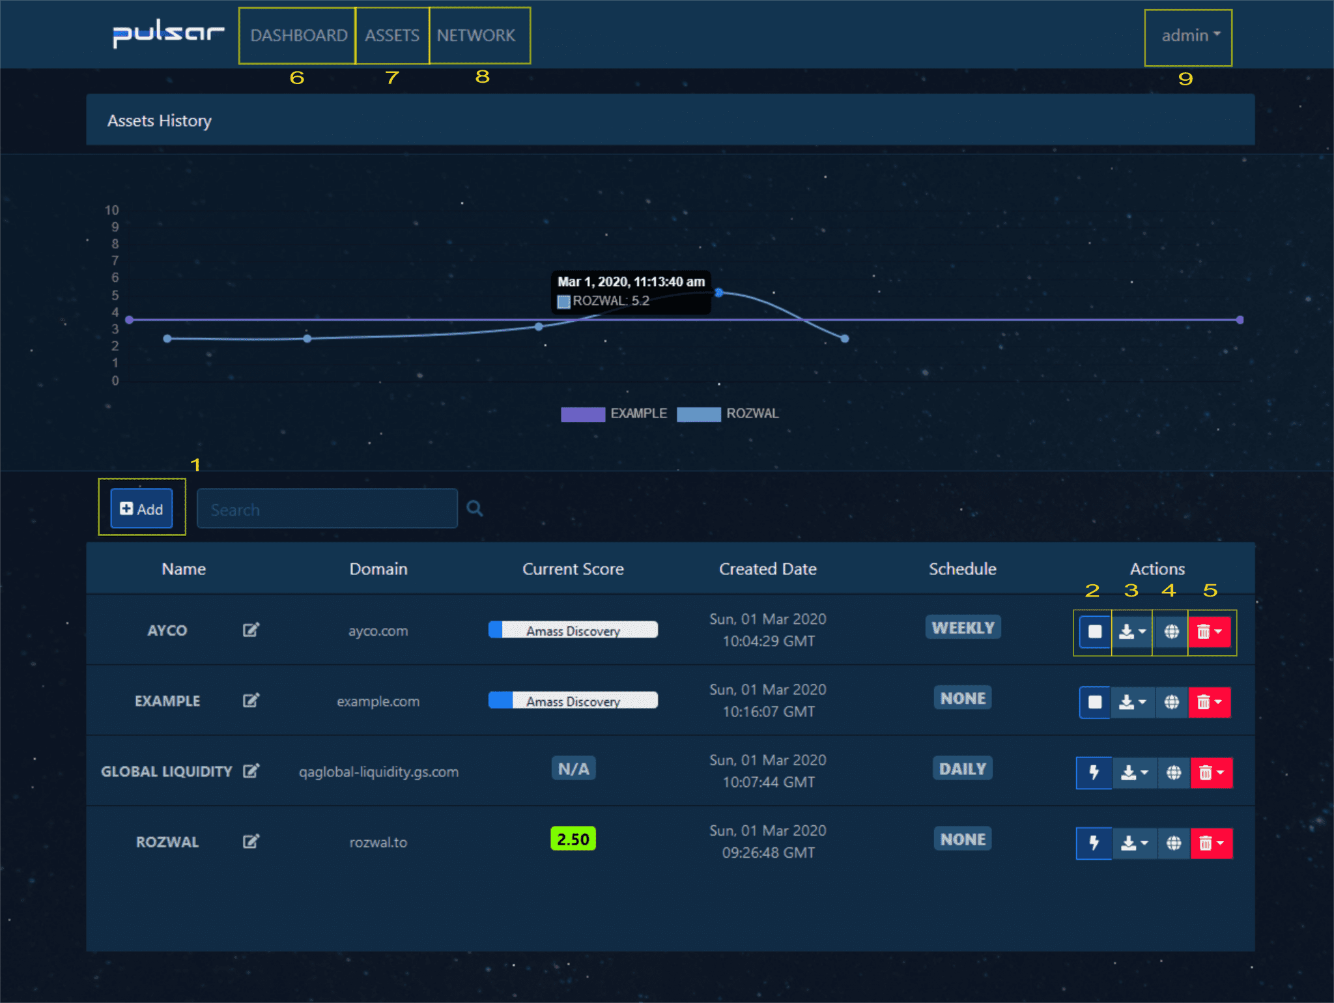
Task: Edit the EXAMPLE asset name
Action: click(251, 700)
